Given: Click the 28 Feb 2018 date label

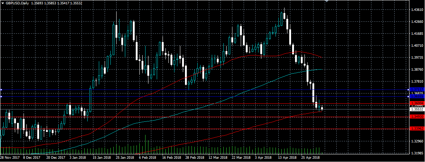Looking at the screenshot, I should 195,158.
